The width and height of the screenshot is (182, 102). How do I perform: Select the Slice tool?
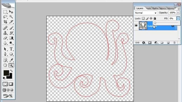[x=11, y=22]
